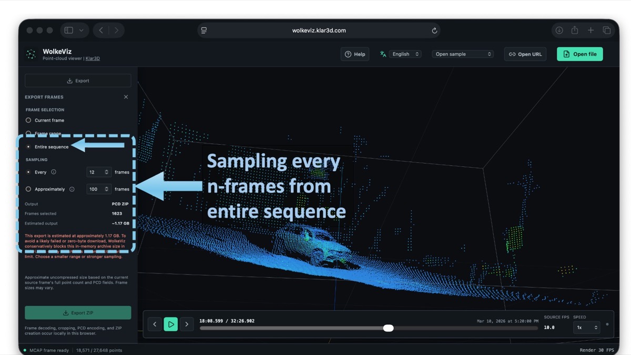Viewport: 631px width, 355px height.
Task: Click the timeline scrubber handle
Action: 388,328
